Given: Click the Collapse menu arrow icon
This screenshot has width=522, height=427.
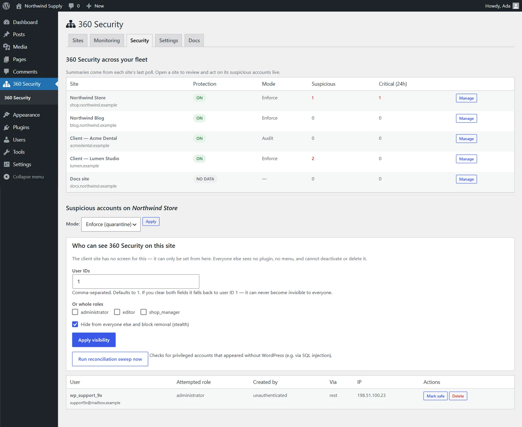Looking at the screenshot, I should (7, 177).
